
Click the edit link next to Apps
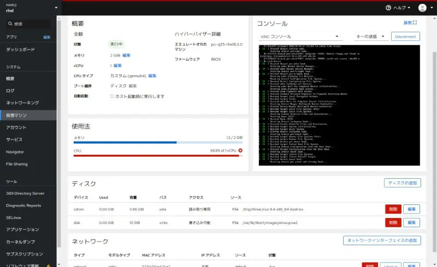(47, 37)
